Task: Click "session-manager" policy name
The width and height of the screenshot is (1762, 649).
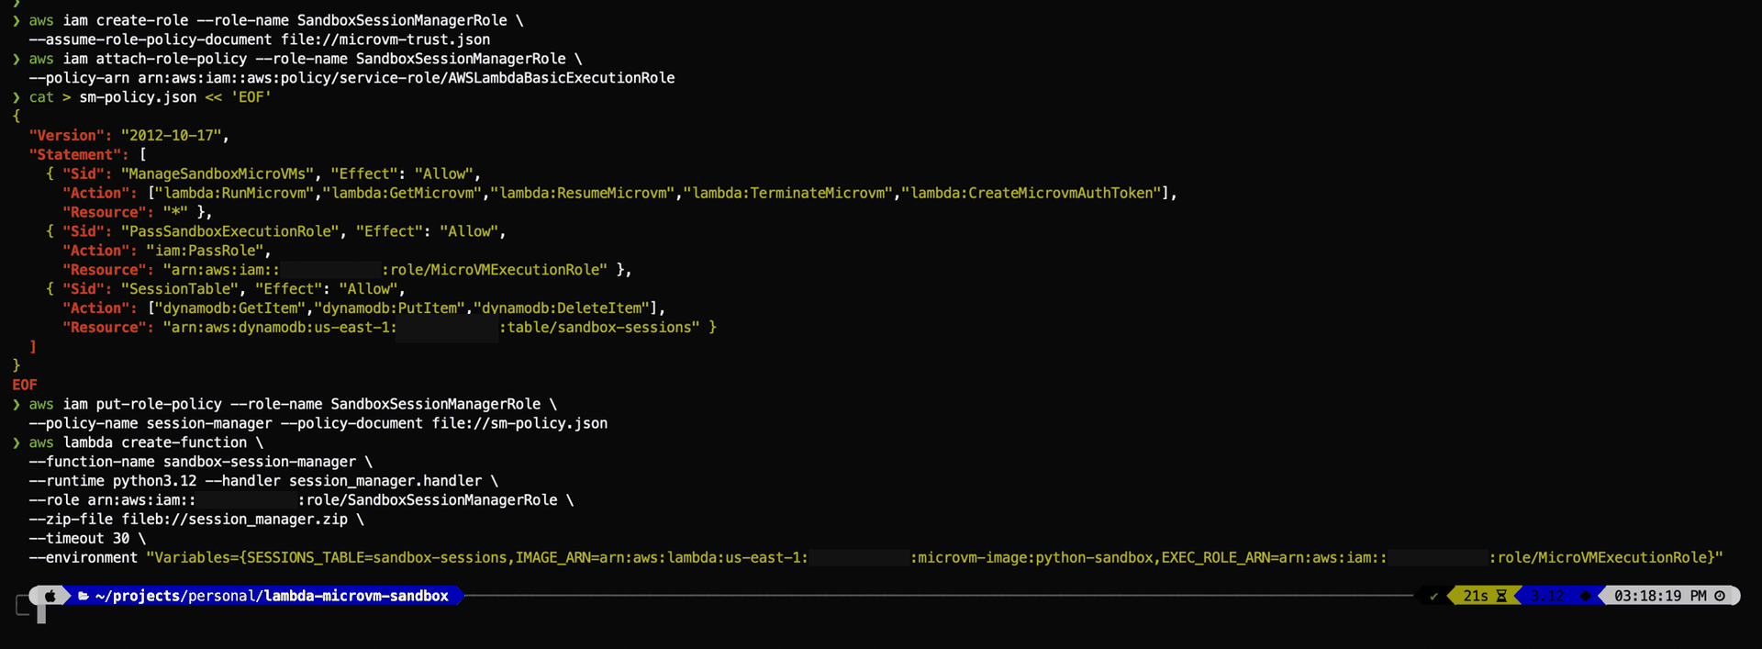Action: tap(209, 423)
